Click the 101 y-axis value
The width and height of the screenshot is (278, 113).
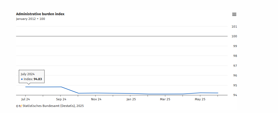click(x=234, y=27)
